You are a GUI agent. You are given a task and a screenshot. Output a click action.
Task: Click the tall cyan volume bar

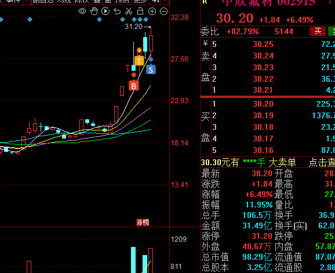(133, 260)
